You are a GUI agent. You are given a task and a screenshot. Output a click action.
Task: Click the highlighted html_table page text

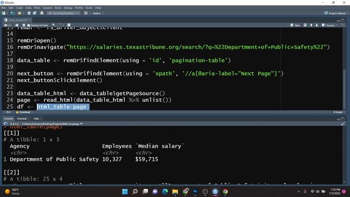63,107
